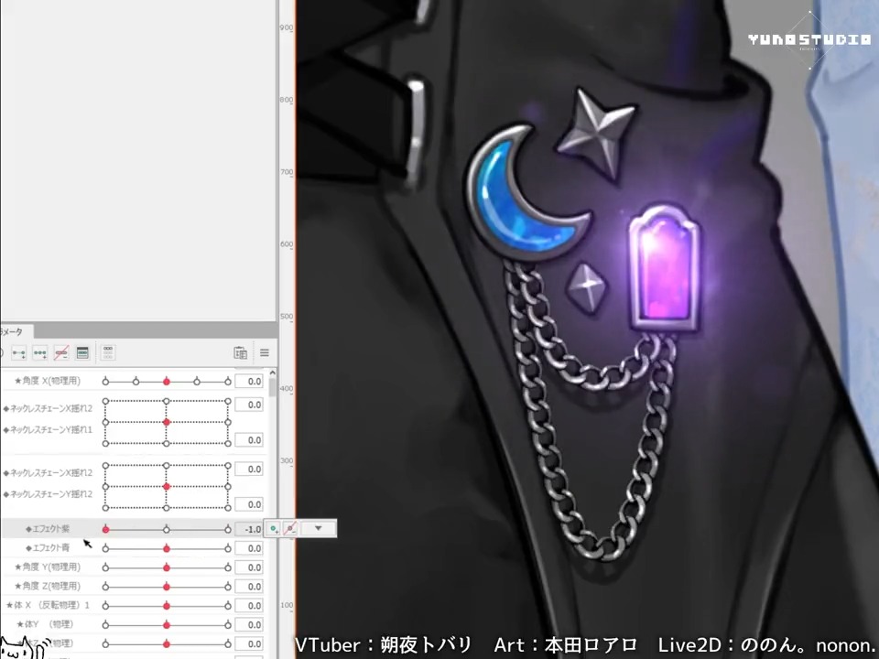Click the center key of ネックレスチェーンY揺れ1 grid

167,422
